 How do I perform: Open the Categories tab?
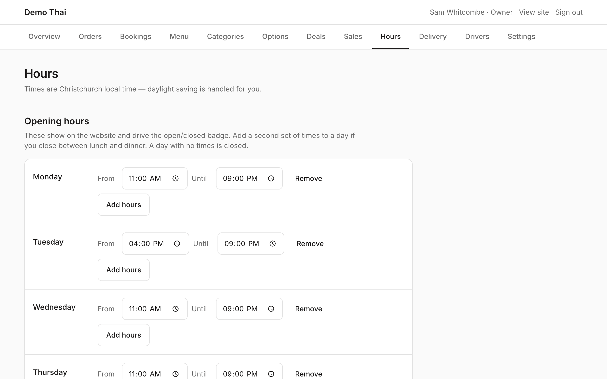point(225,37)
